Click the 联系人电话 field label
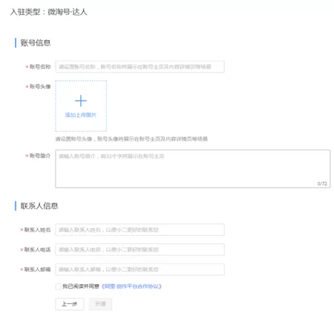 pos(37,249)
